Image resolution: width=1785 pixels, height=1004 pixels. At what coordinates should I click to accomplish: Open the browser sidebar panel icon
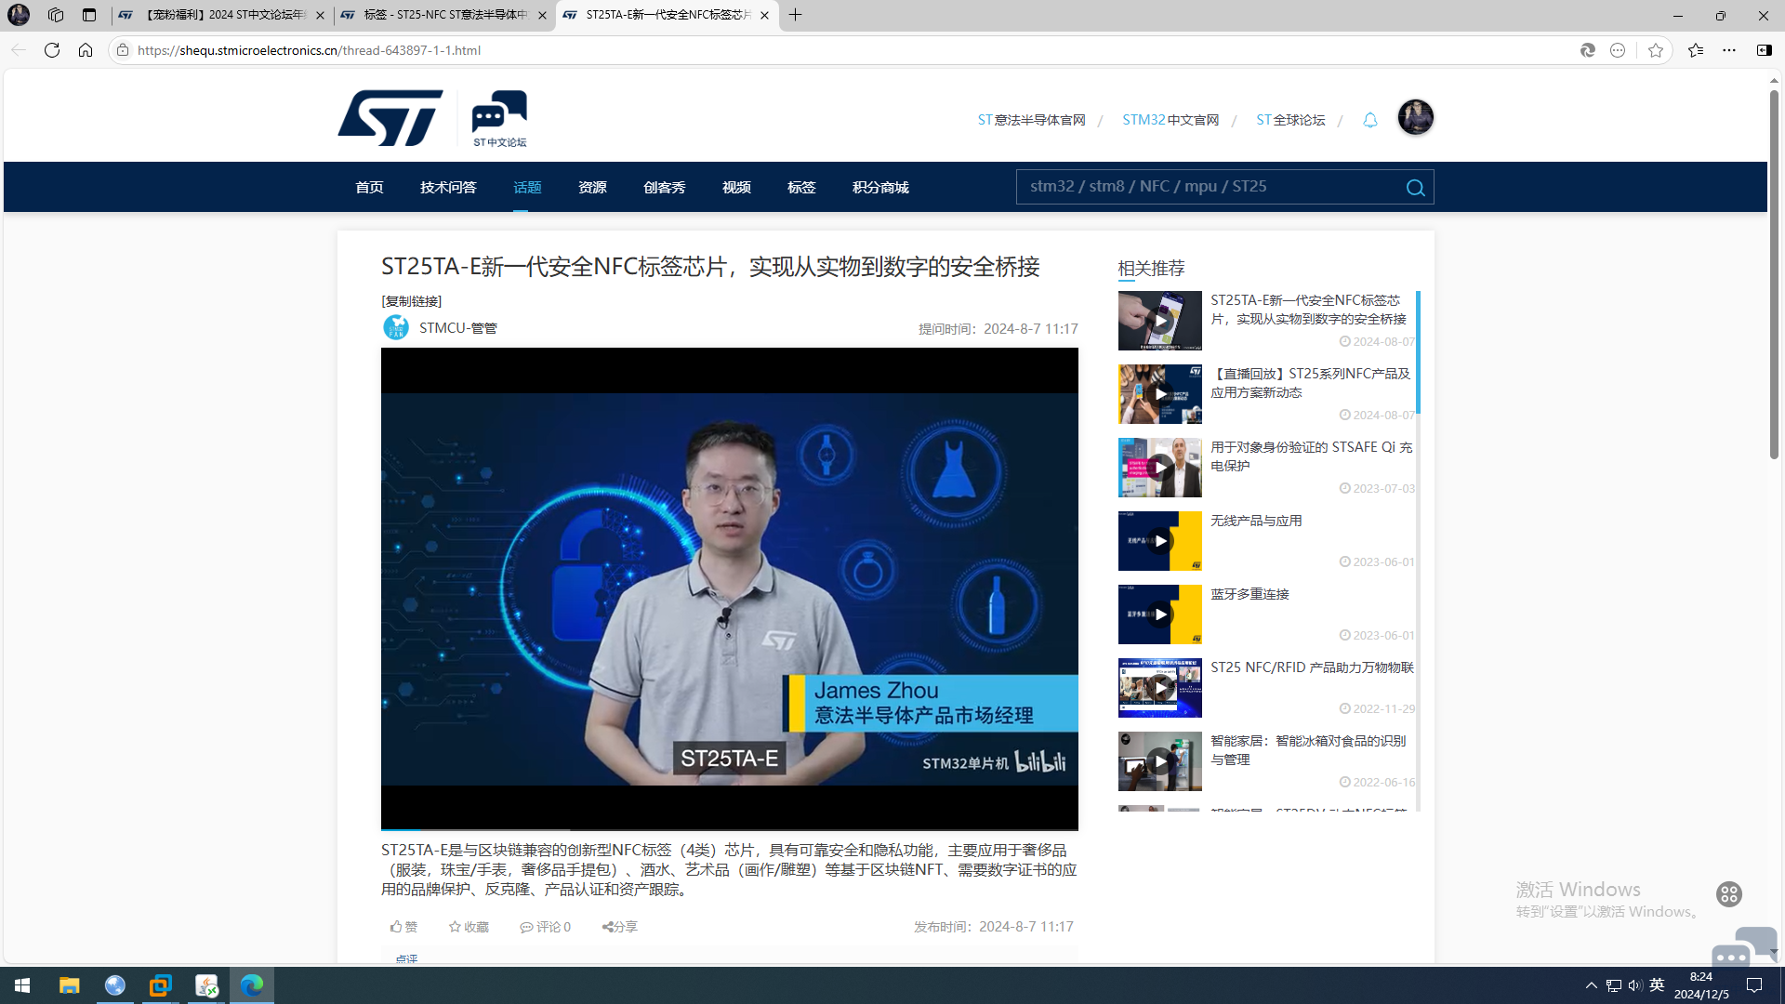[1764, 50]
